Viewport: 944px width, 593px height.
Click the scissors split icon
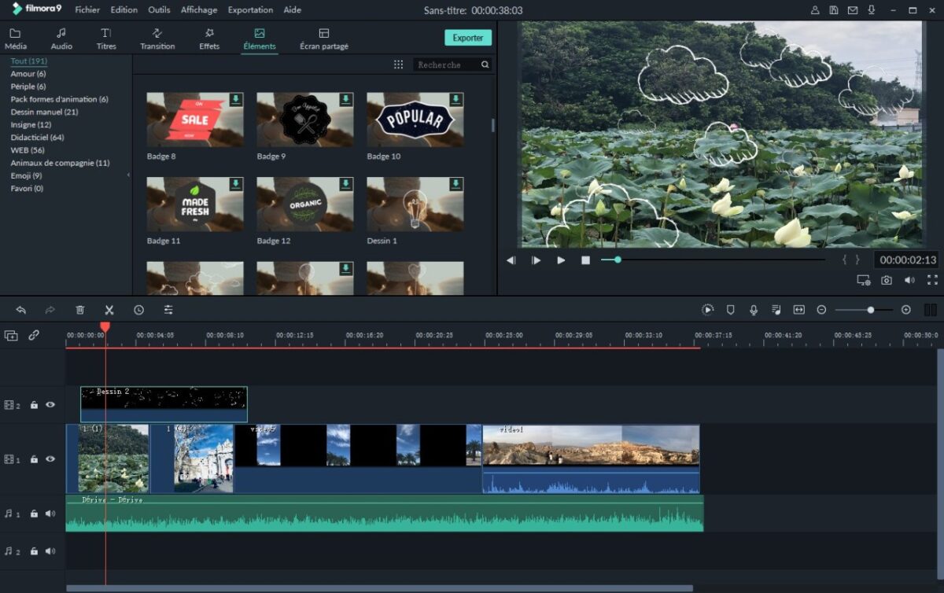click(109, 310)
